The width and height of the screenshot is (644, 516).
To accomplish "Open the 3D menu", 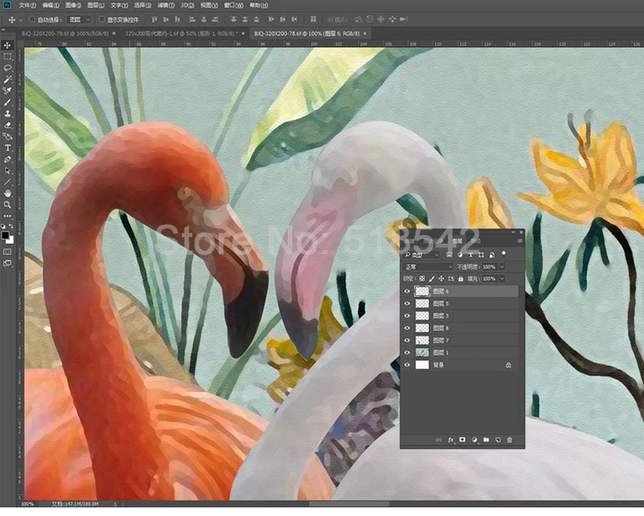I will (x=188, y=5).
